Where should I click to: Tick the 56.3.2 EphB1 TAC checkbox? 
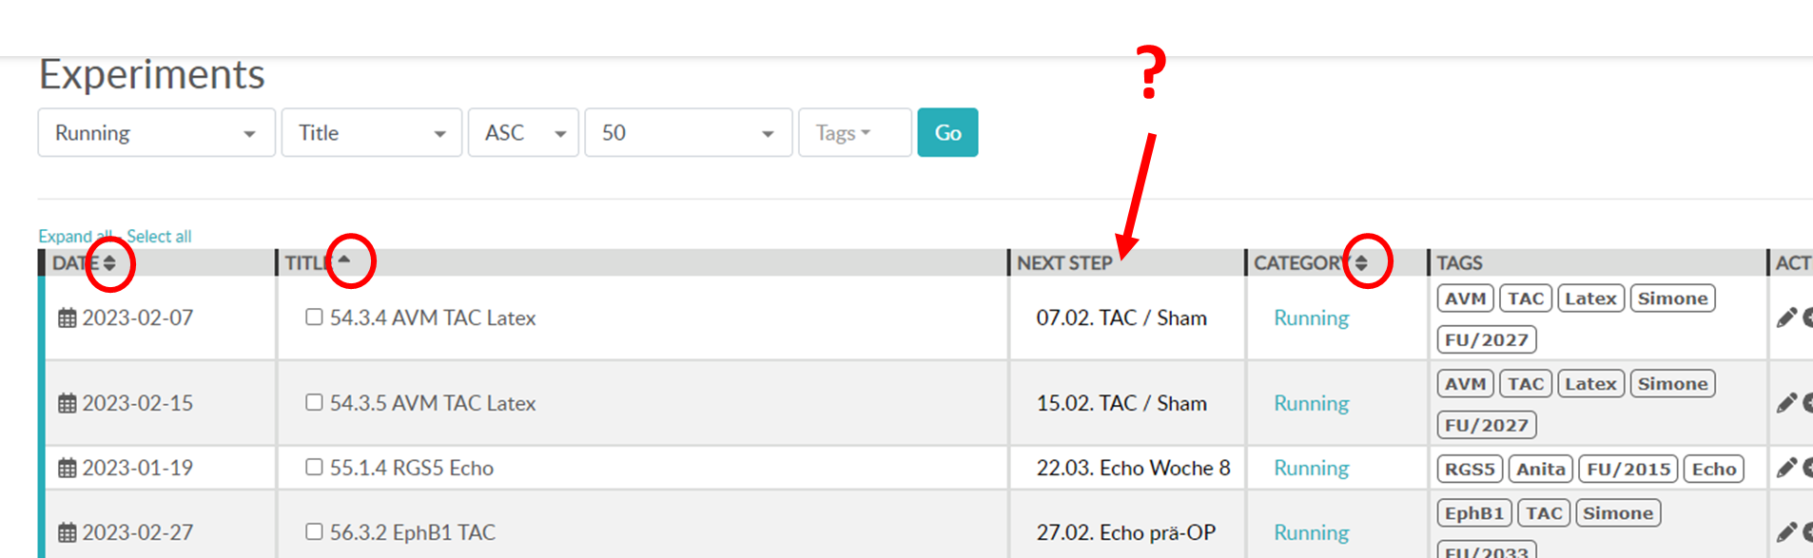pyautogui.click(x=314, y=531)
